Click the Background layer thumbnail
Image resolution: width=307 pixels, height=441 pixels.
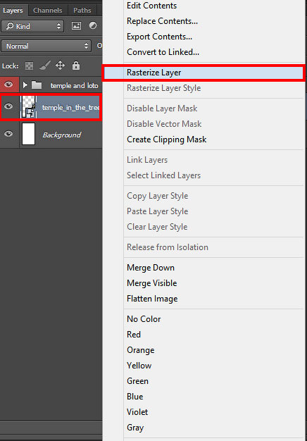click(x=28, y=134)
